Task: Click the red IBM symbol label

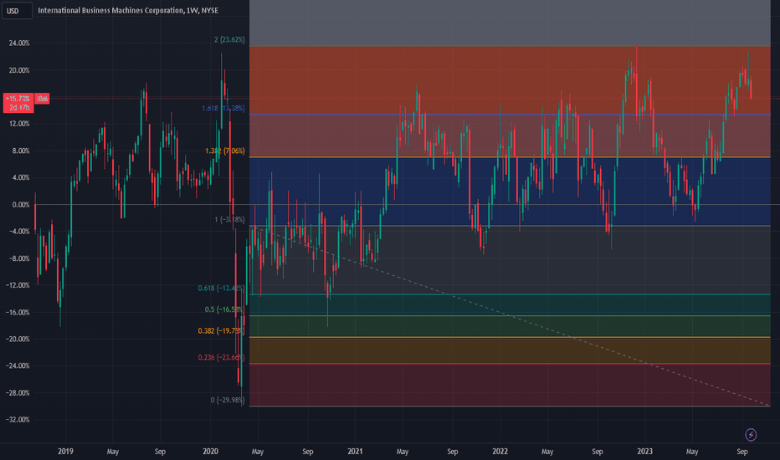Action: pos(43,99)
